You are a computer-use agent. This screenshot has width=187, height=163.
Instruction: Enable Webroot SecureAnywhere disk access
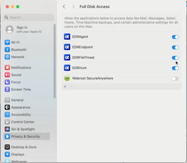(175, 79)
